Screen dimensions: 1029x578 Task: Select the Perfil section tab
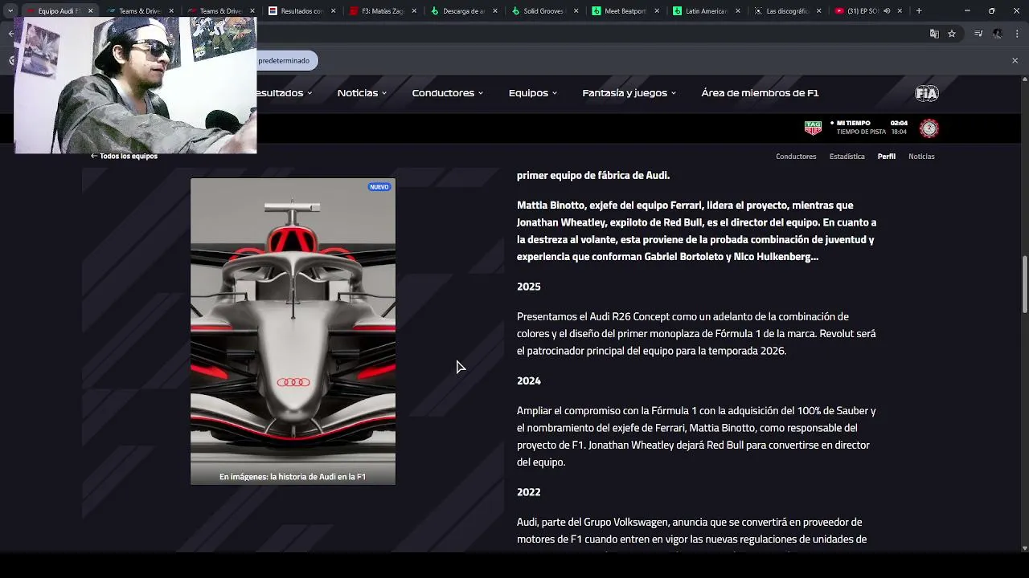click(x=887, y=157)
